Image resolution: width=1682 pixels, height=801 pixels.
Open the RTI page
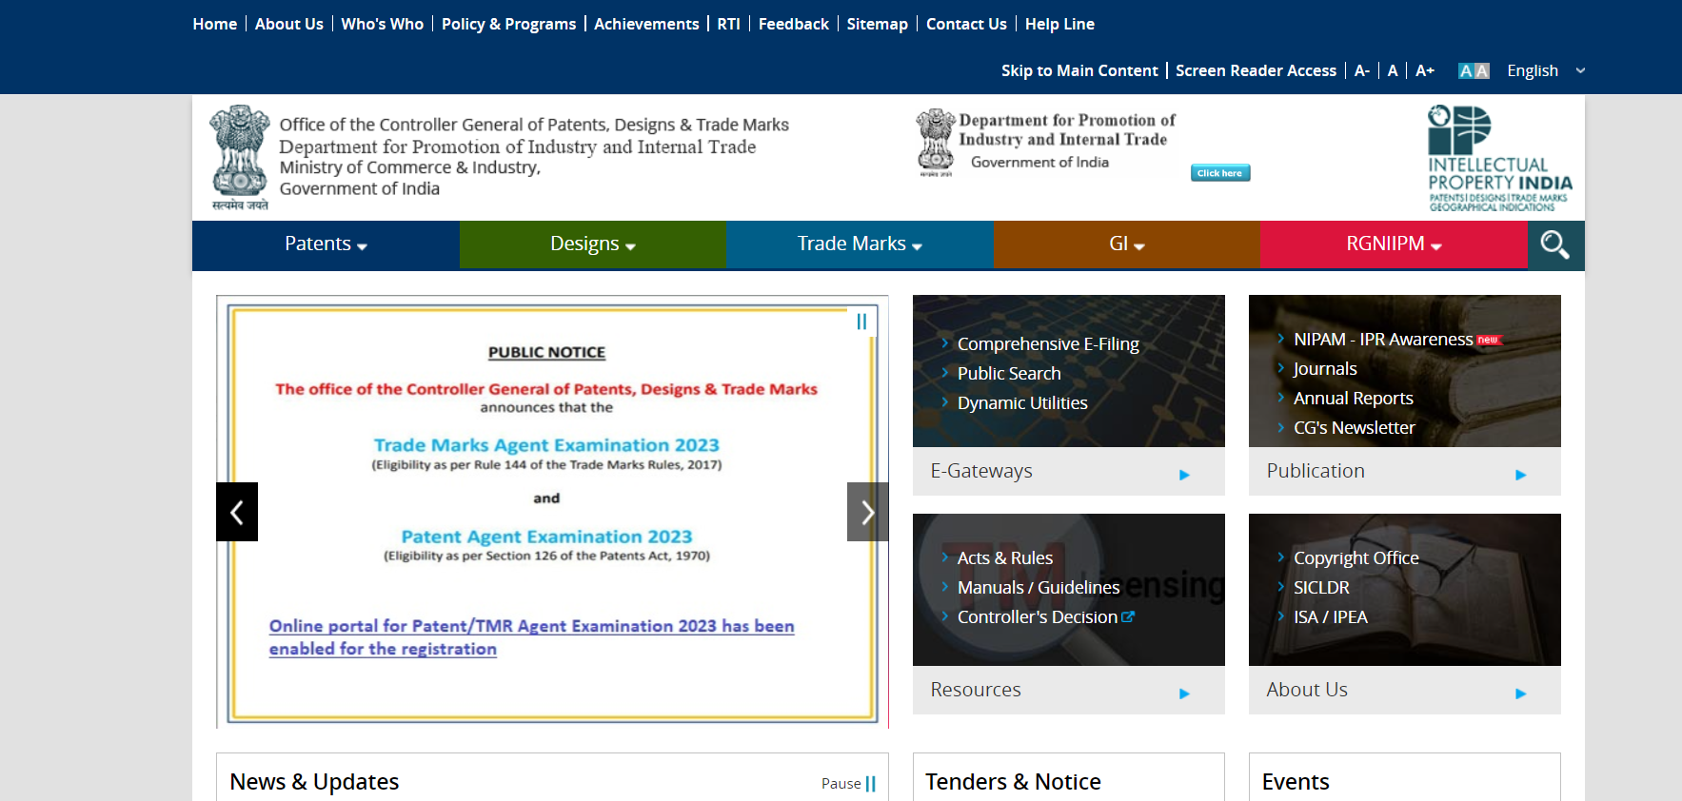(x=728, y=24)
